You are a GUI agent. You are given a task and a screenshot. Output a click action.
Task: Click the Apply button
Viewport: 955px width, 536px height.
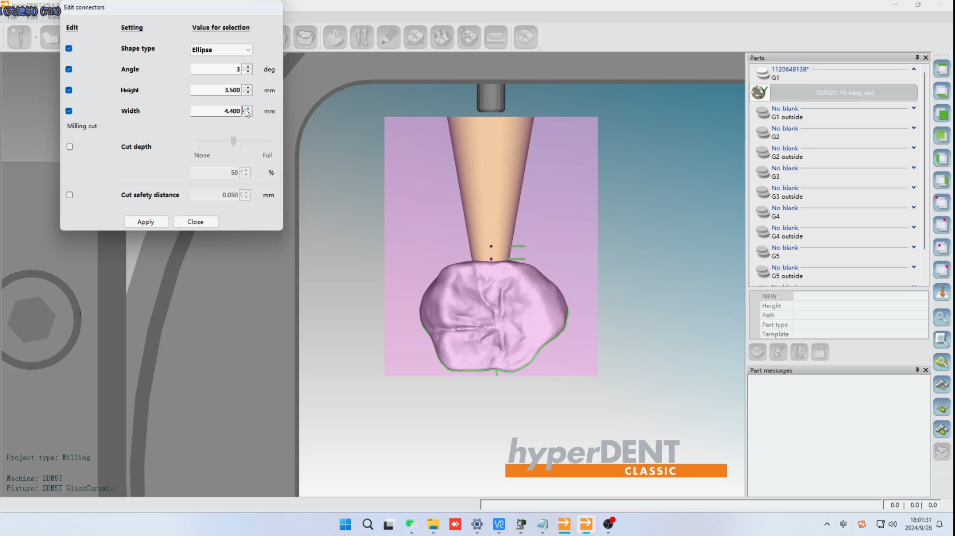point(146,222)
